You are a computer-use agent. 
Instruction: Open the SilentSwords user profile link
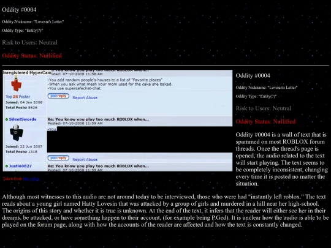tap(23, 119)
